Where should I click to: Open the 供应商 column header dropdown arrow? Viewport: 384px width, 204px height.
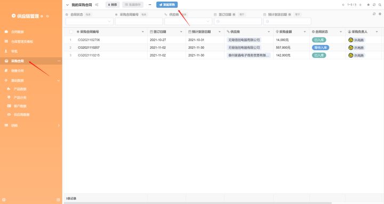tap(269, 32)
